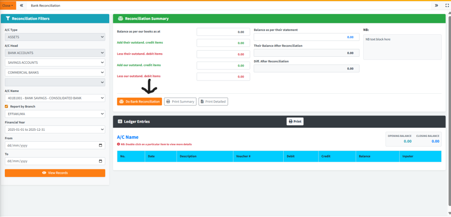The image size is (451, 217).
Task: Click the Print button in Ledger Entries
Action: pyautogui.click(x=295, y=121)
